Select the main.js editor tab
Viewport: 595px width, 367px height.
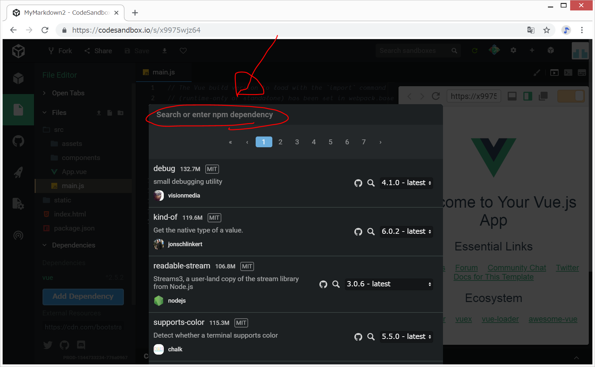163,72
